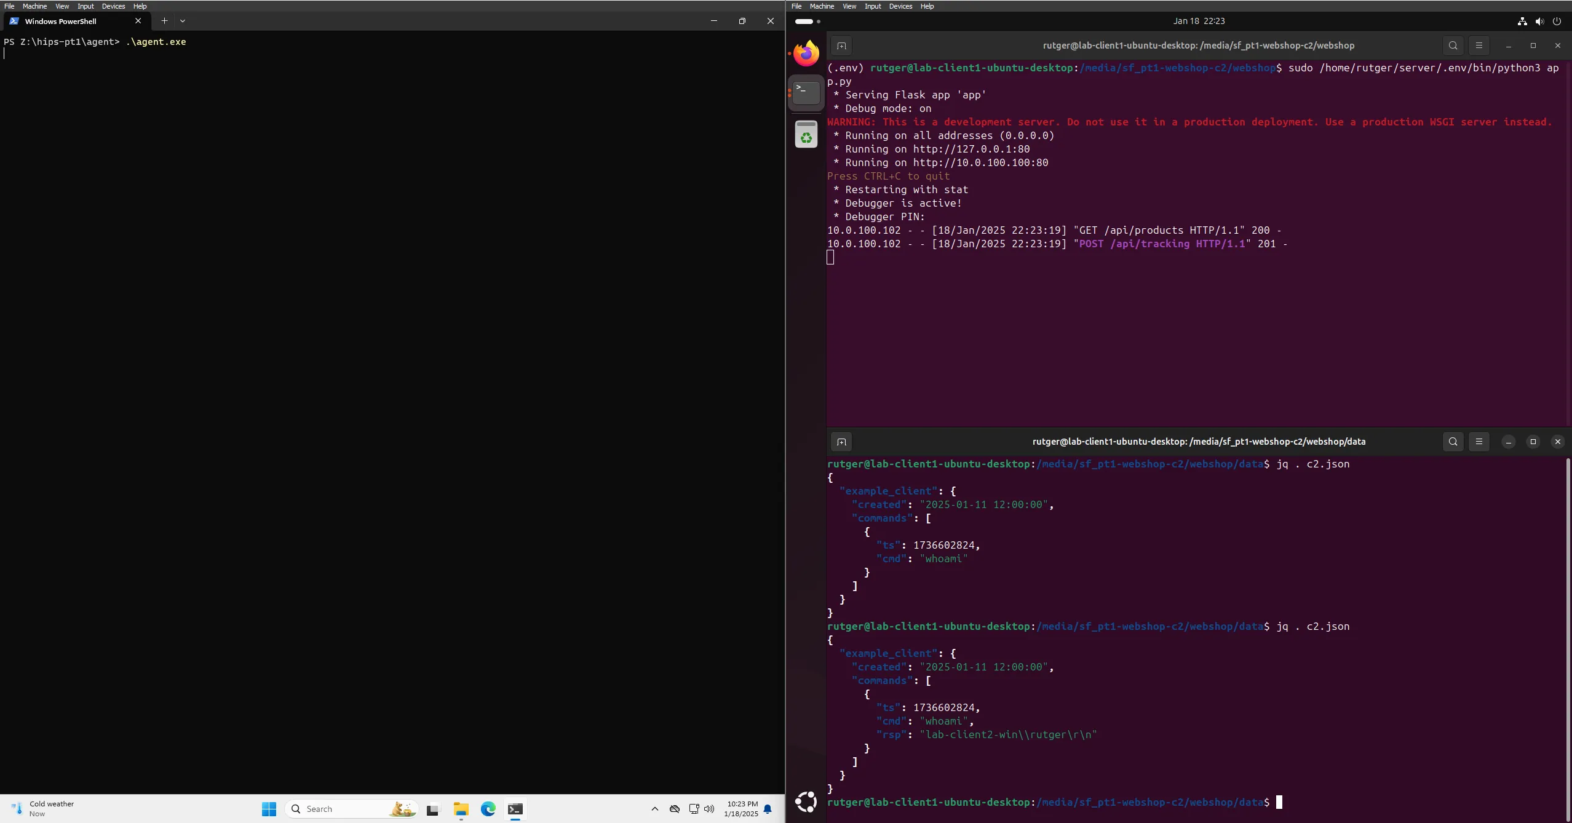Click the Windows Start button
Screen dimensions: 1572x823
click(x=269, y=809)
